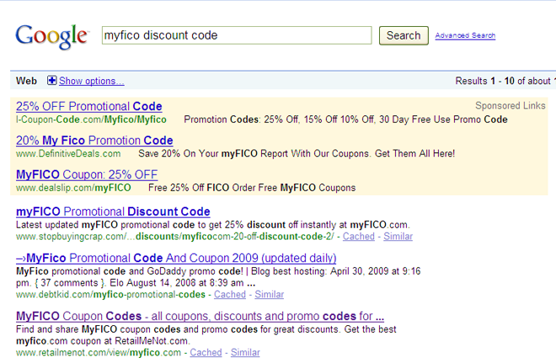Image resolution: width=556 pixels, height=363 pixels.
Task: Click the www.stopbuyingcrap.com URL text
Action: click(175, 236)
